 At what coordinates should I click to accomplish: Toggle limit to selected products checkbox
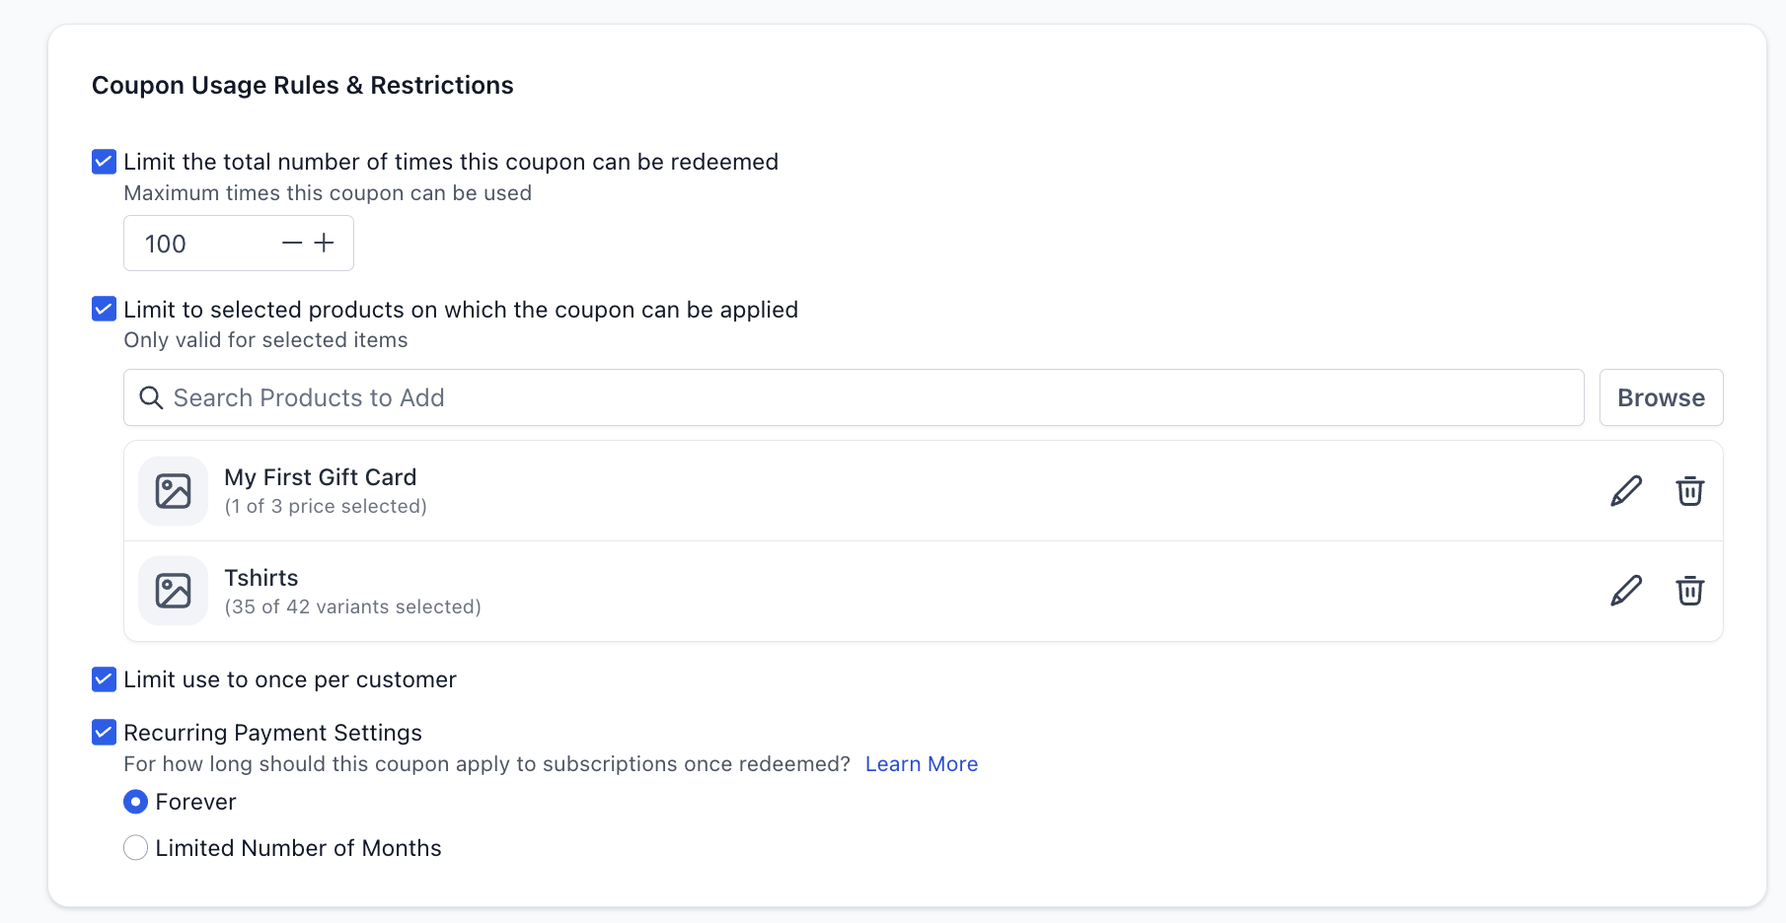(x=104, y=310)
